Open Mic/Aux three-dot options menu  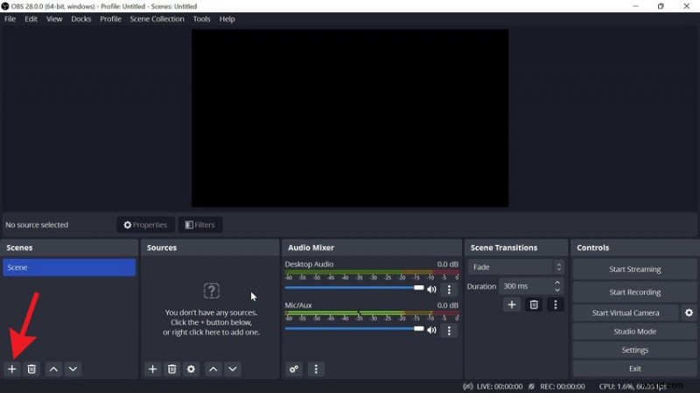[450, 330]
